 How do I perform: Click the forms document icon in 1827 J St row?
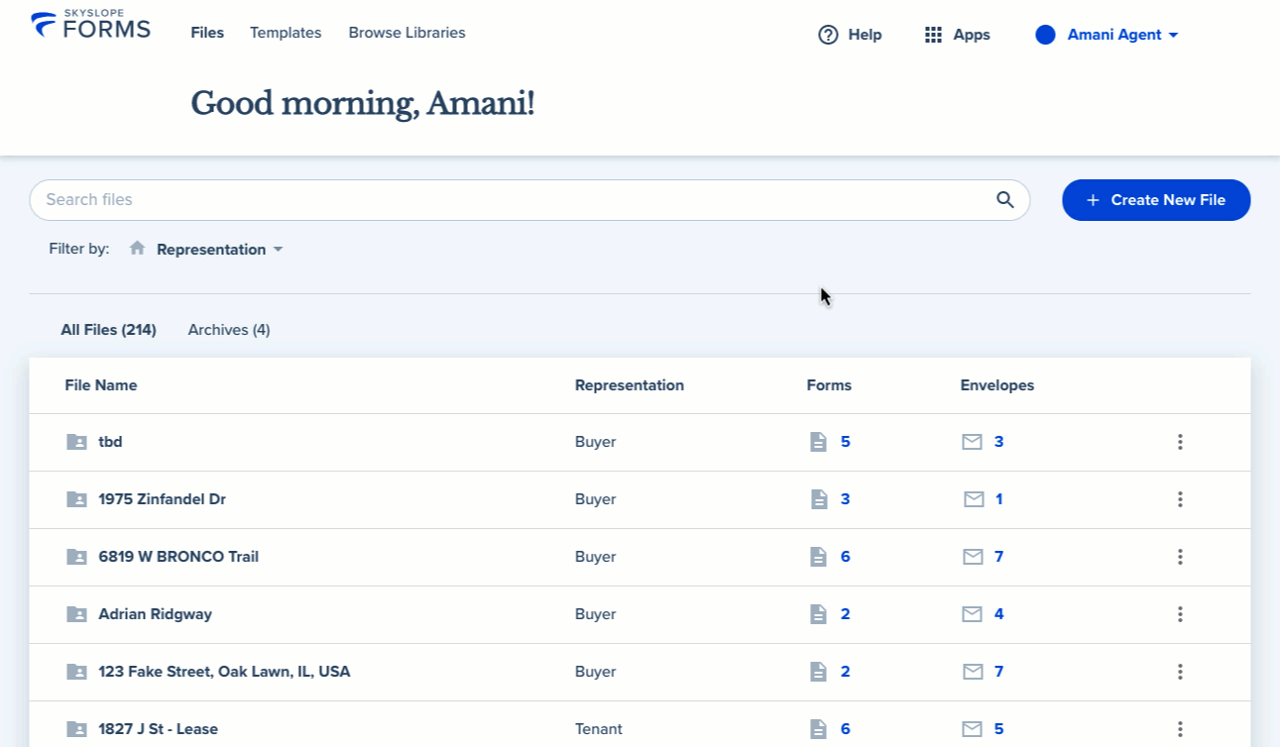coord(818,729)
